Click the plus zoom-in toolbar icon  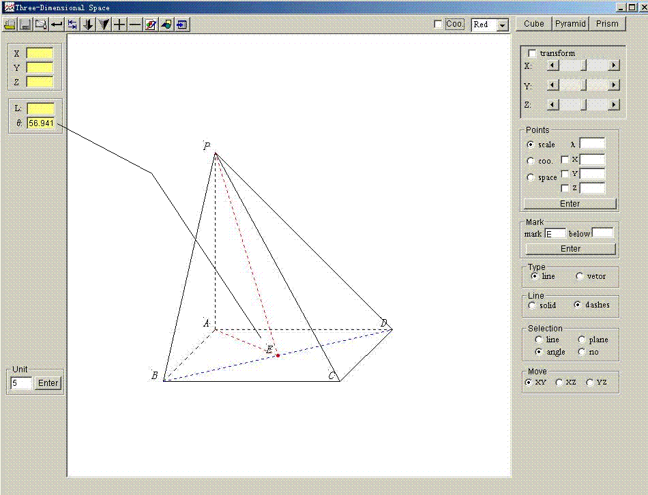pos(119,25)
